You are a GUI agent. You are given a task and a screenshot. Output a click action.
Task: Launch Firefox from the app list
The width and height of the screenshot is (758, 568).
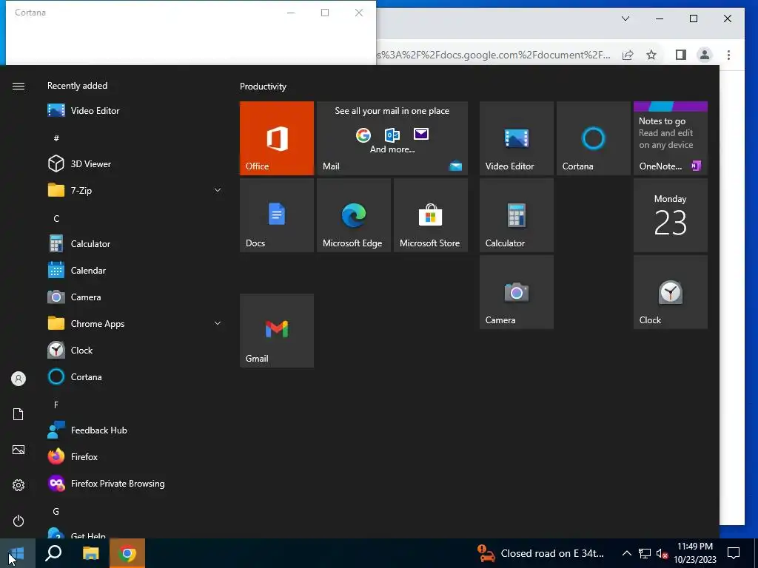(x=135, y=456)
